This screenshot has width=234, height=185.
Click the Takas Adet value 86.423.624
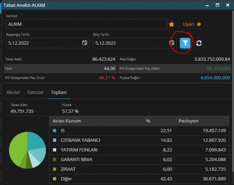pyautogui.click(x=104, y=59)
